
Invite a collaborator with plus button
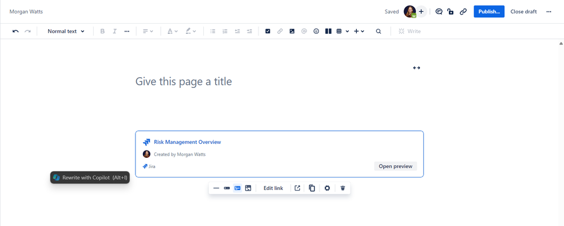[x=421, y=11]
